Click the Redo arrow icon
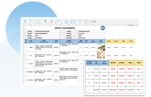The width and height of the screenshot is (151, 97). pos(85,23)
